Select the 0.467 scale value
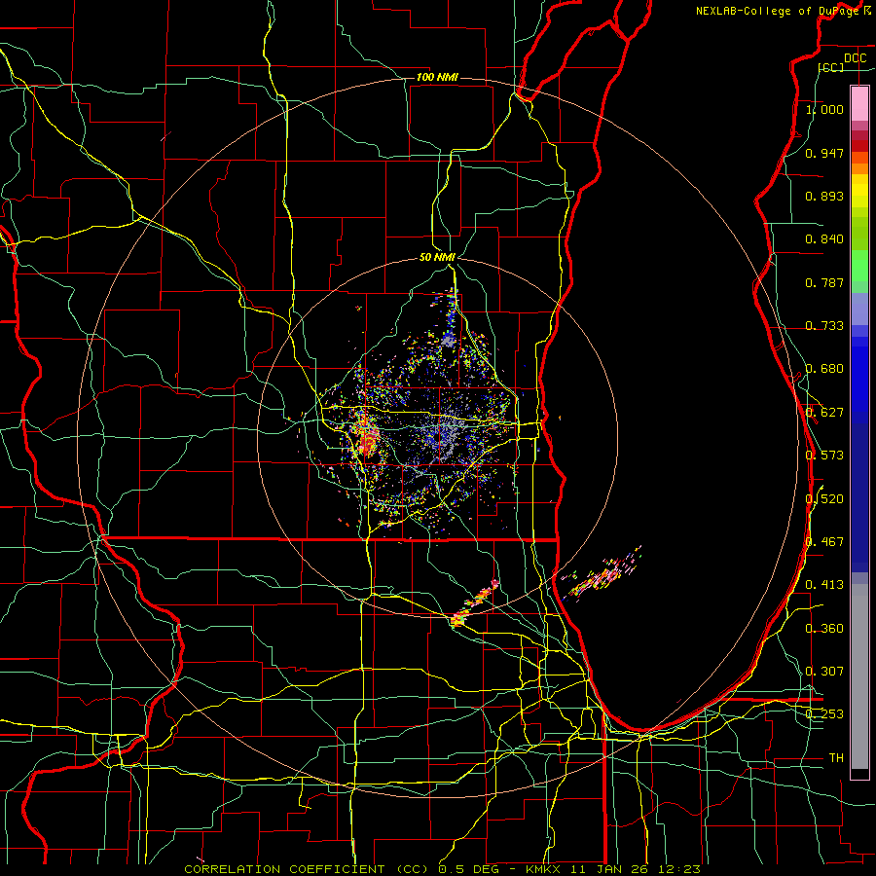 point(824,542)
